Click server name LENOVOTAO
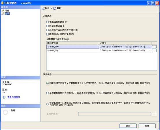The width and height of the screenshot is (160, 130). (x=7, y=84)
